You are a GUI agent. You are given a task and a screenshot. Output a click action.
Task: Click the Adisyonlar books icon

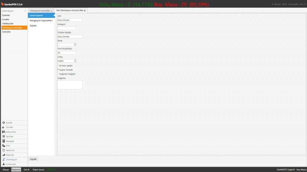coord(4,132)
